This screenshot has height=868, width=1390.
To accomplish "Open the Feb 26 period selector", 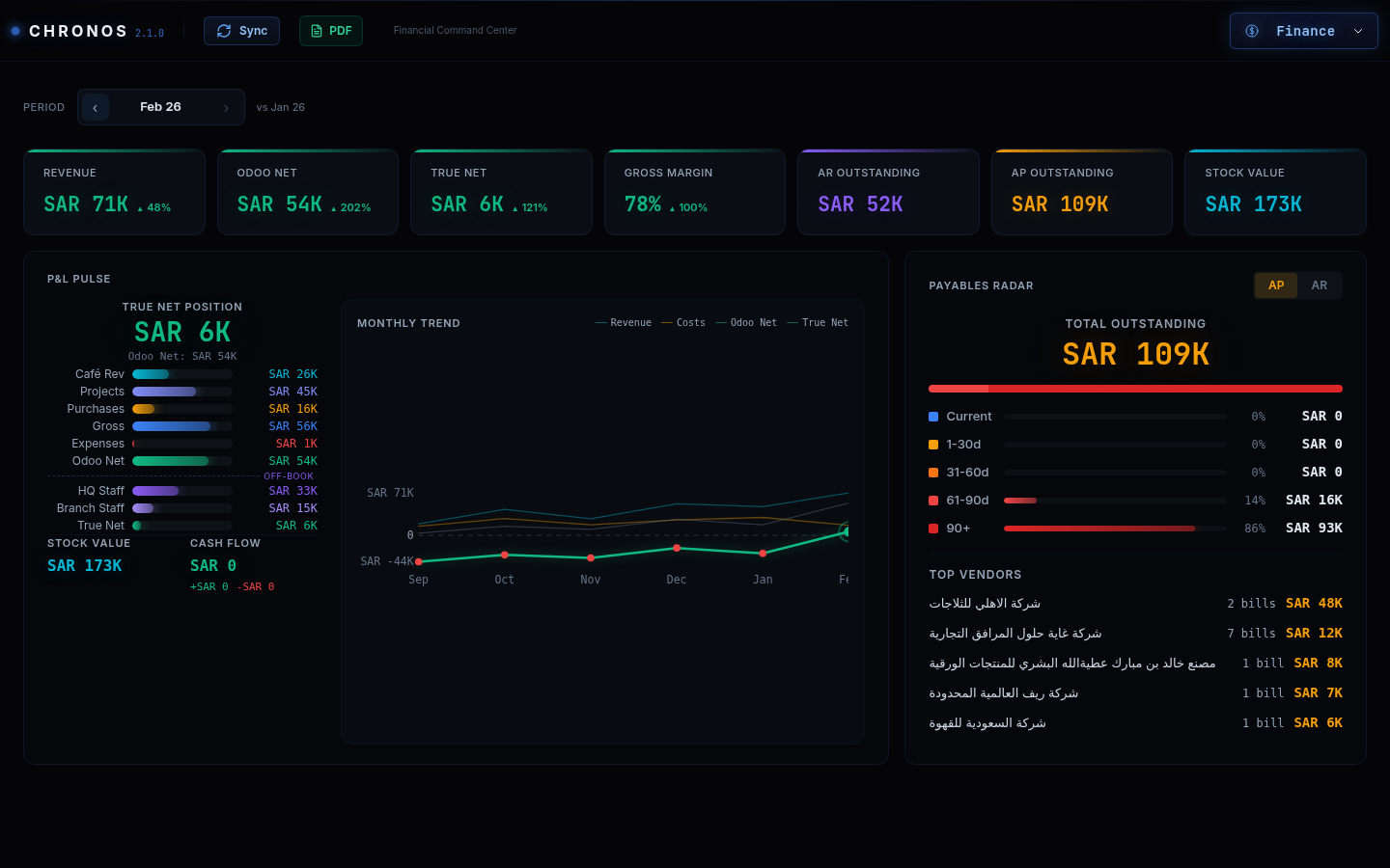I will coord(160,107).
